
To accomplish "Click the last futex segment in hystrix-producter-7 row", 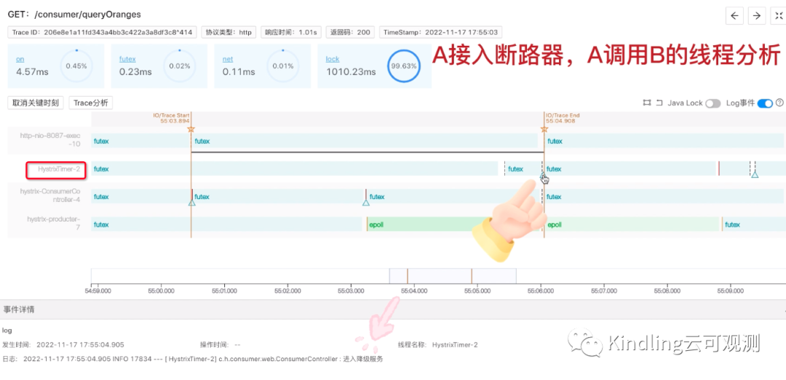I will coord(754,225).
